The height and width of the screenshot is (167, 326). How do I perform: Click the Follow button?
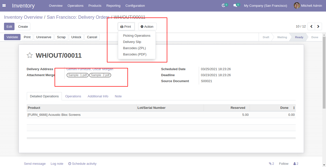284,164
